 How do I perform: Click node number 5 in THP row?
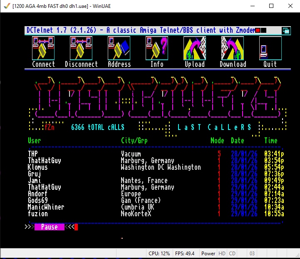[x=219, y=154]
